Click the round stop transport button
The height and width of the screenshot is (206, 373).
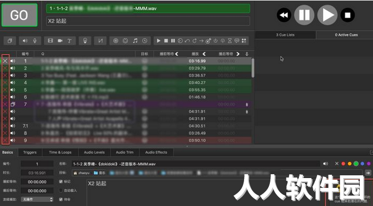[x=348, y=15]
